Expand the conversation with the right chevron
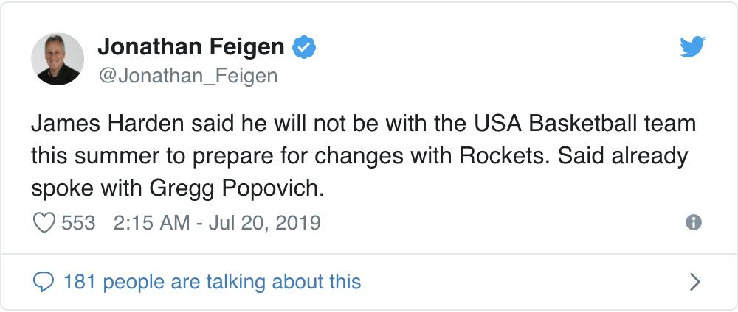 point(694,281)
